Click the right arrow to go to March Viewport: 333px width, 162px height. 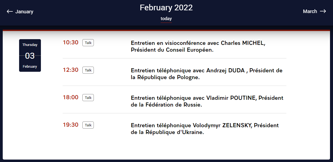pyautogui.click(x=323, y=11)
